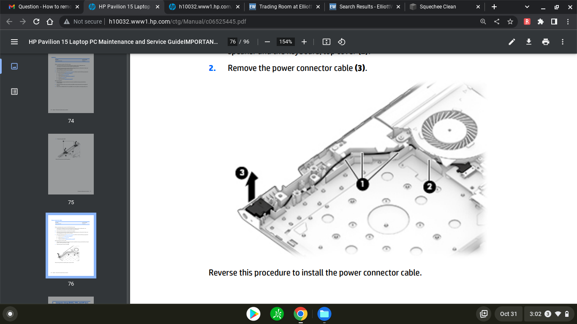Viewport: 577px width, 324px height.
Task: Open the Files app in the shelf
Action: point(324,314)
